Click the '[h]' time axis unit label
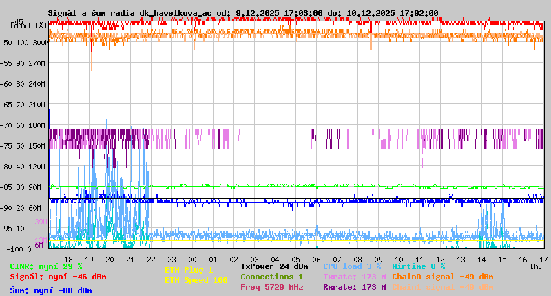Screen dimensions: 551x296 [537, 266]
